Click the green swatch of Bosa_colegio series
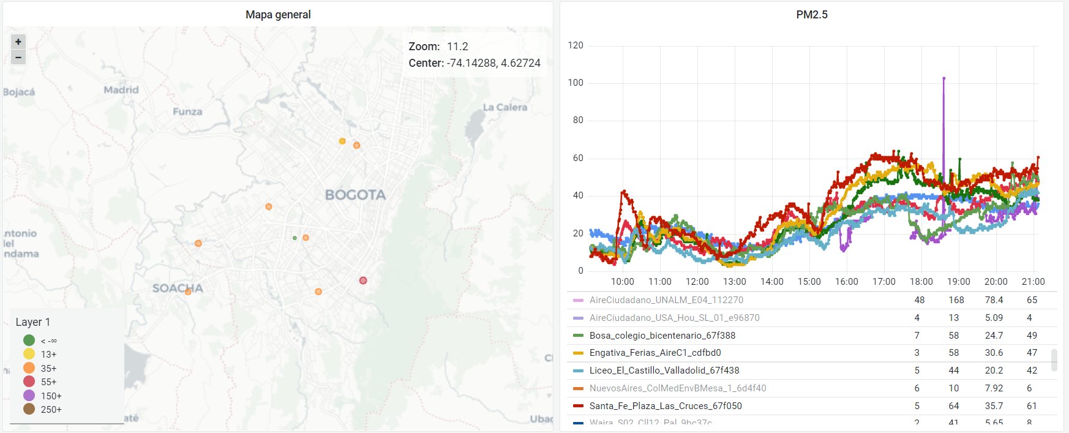The height and width of the screenshot is (433, 1069). pyautogui.click(x=578, y=336)
